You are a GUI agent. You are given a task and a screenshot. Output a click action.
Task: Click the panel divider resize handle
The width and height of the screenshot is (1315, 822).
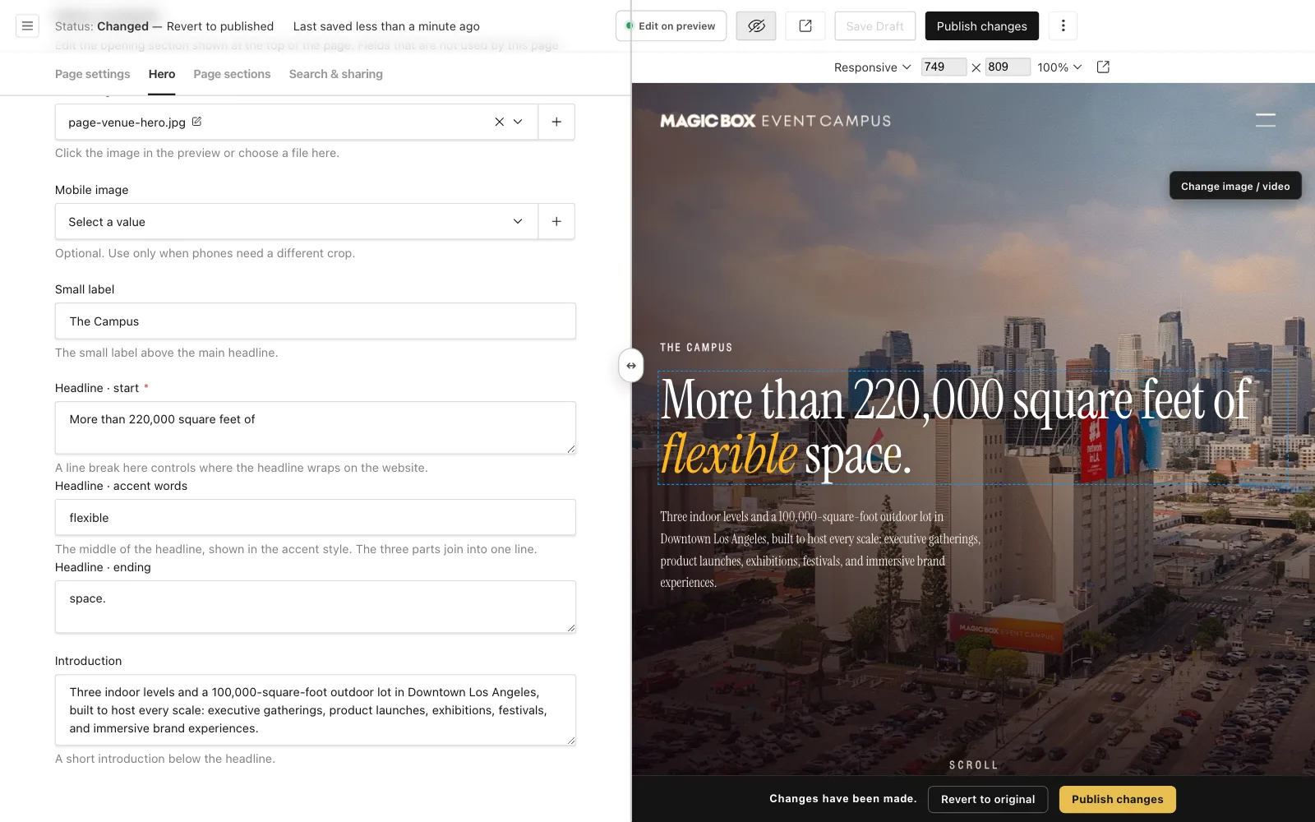pyautogui.click(x=631, y=366)
